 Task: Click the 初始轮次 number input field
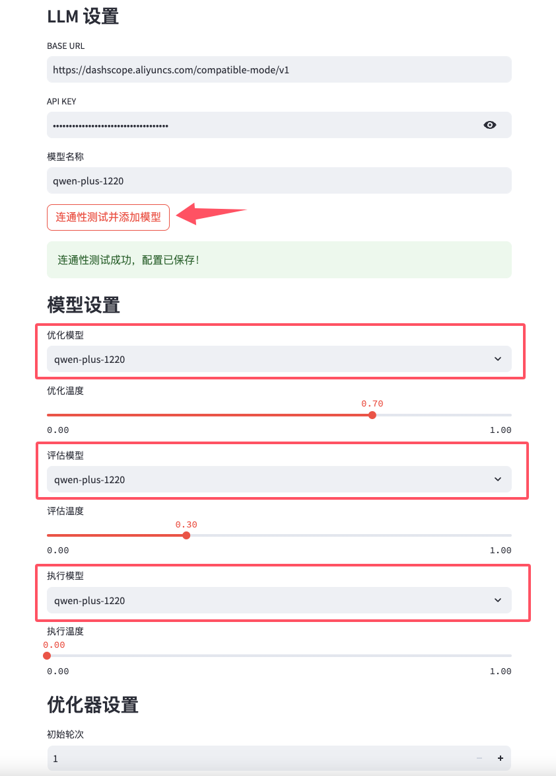click(x=260, y=758)
